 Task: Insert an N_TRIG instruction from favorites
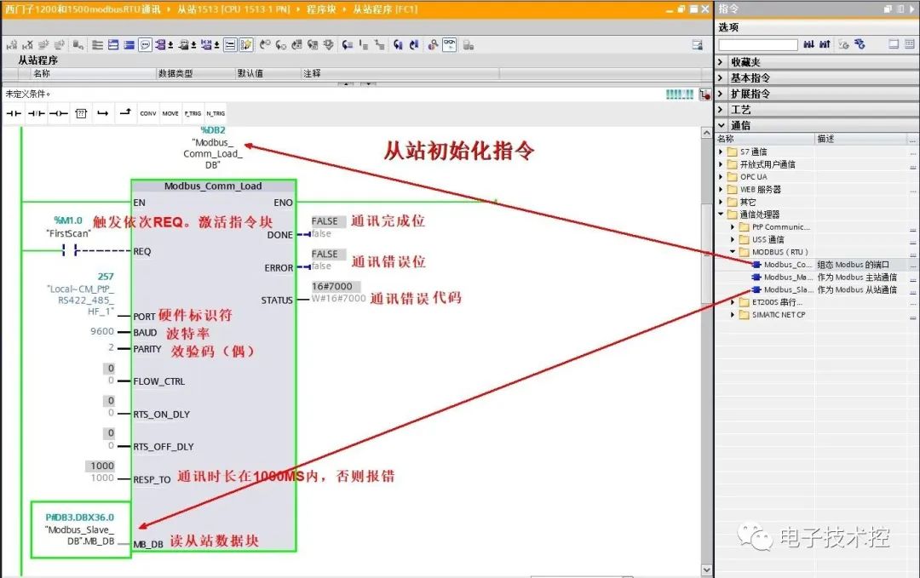pyautogui.click(x=216, y=113)
